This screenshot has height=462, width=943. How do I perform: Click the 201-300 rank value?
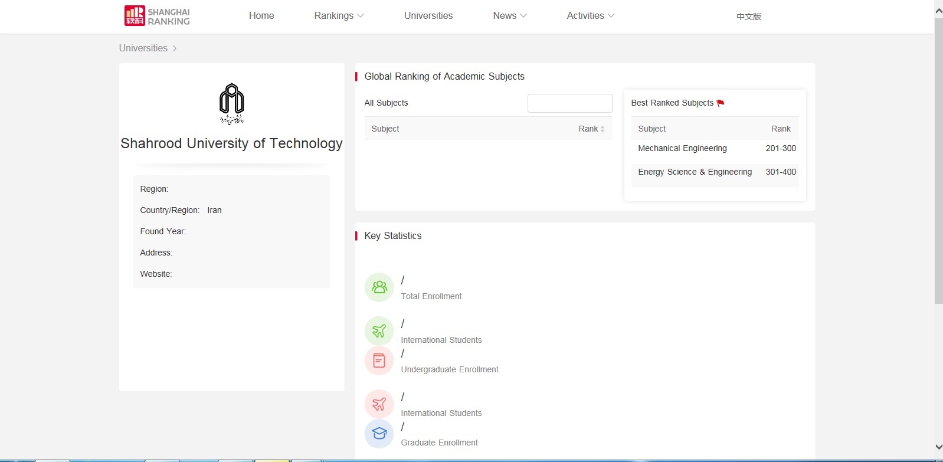click(781, 149)
